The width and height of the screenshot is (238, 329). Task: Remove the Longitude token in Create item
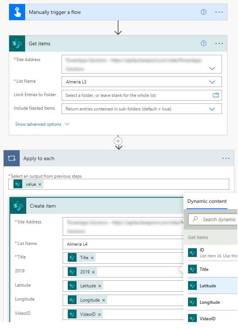[104, 300]
